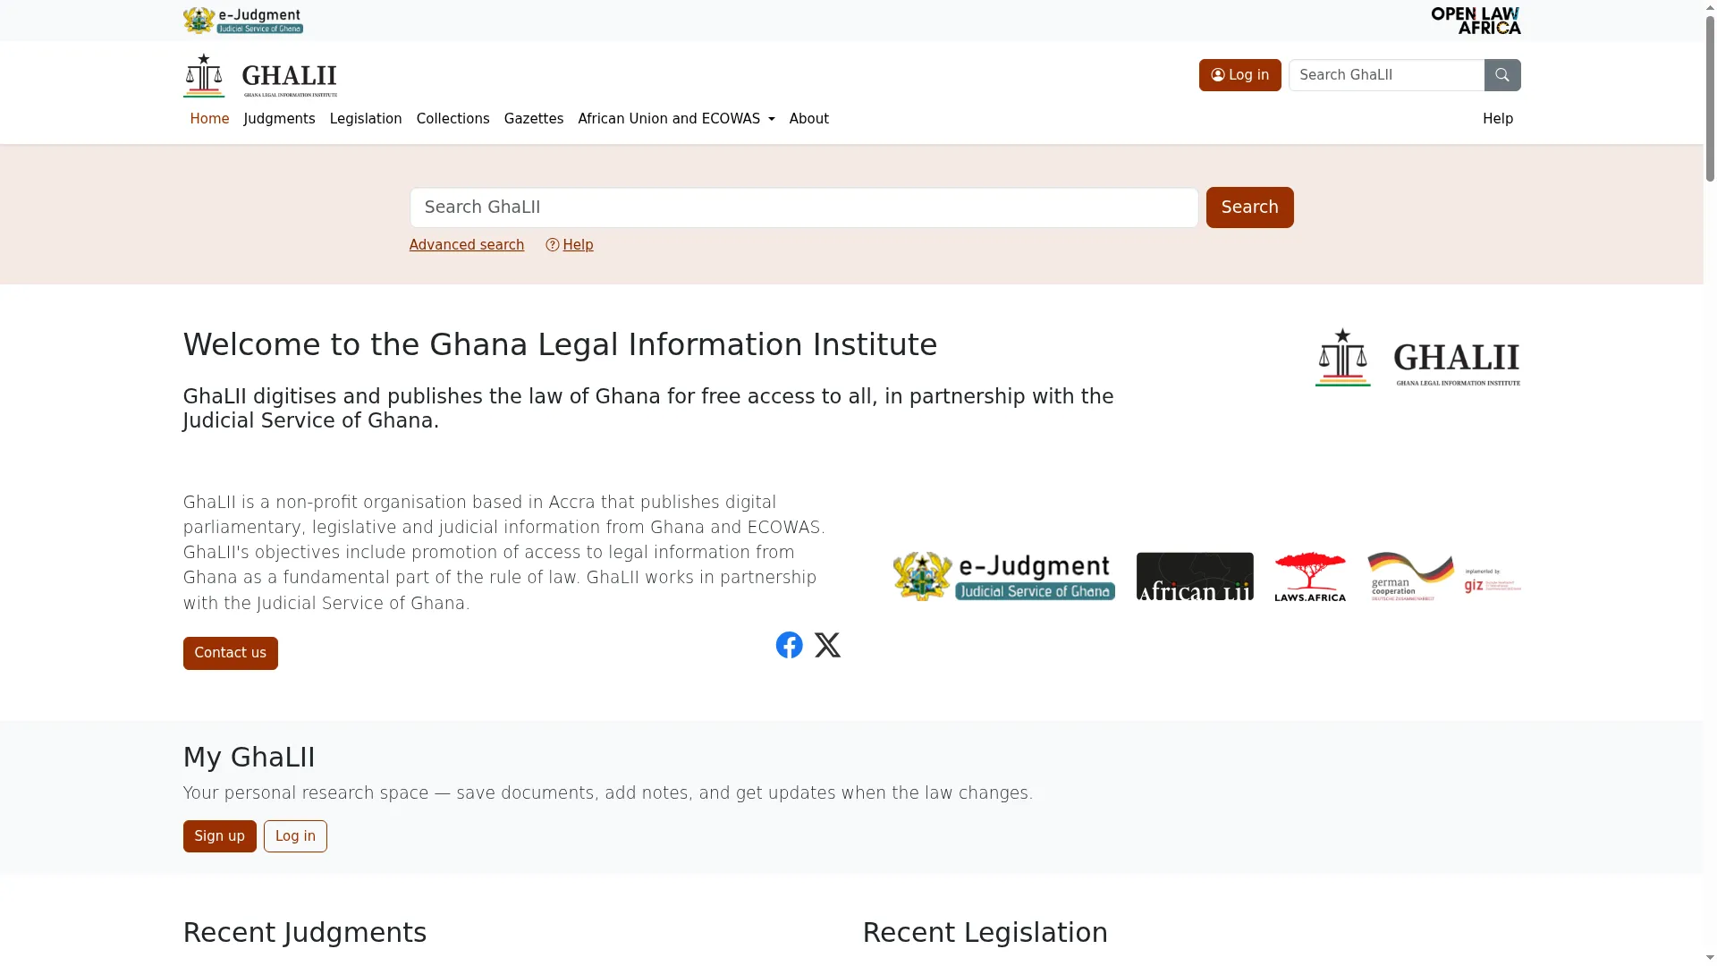Go to Legislation in navigation bar

click(366, 119)
